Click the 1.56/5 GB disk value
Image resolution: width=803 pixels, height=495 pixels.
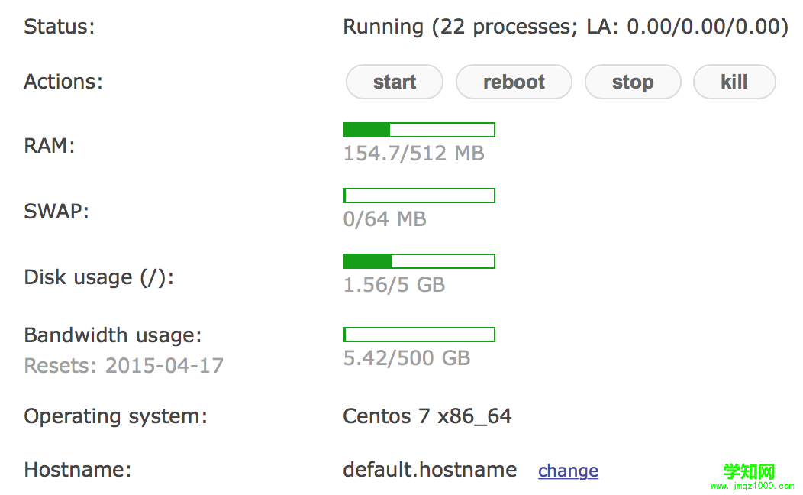394,285
